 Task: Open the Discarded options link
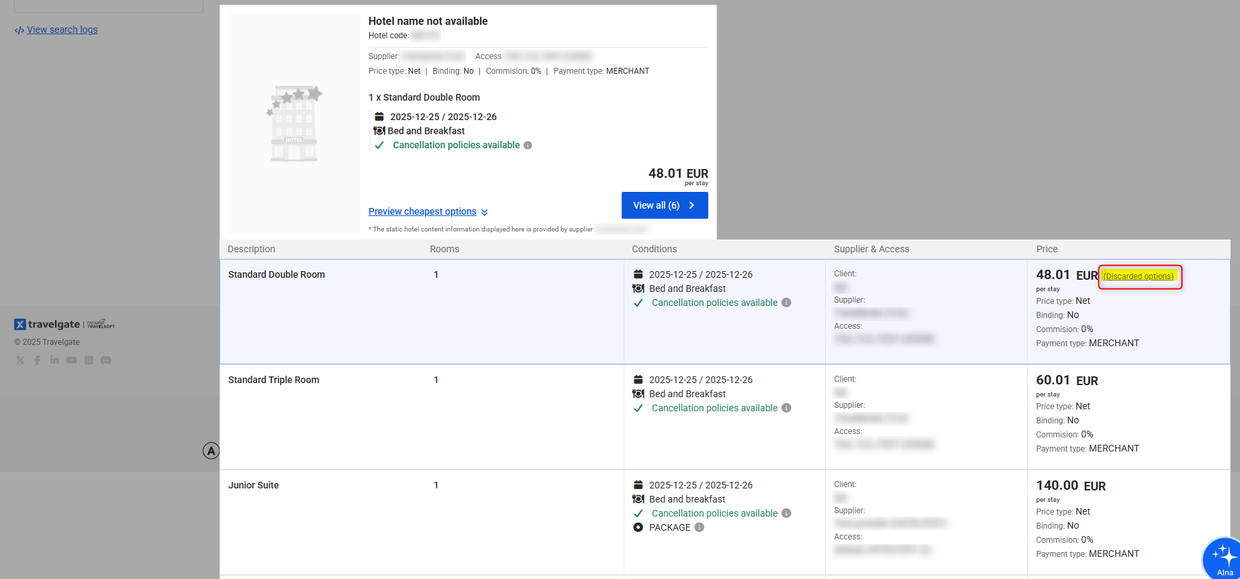(x=1139, y=276)
